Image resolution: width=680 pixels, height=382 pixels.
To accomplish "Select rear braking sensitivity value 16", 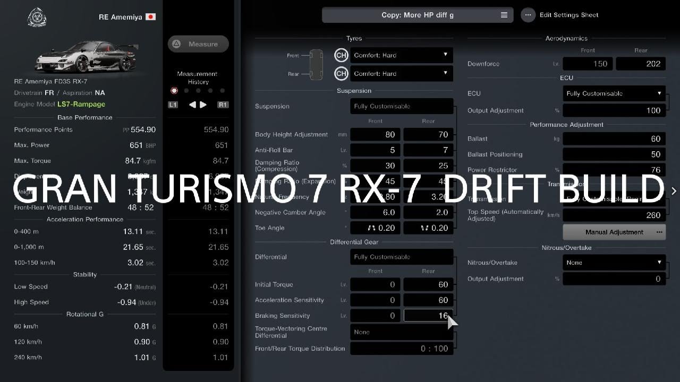I will pyautogui.click(x=428, y=315).
